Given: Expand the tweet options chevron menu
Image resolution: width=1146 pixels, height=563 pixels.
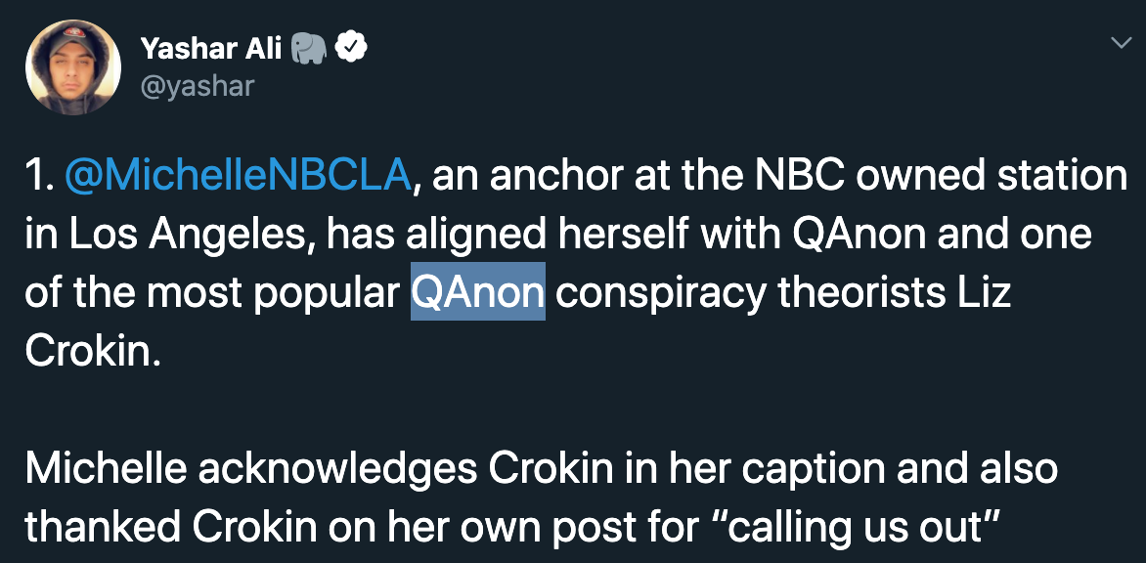Looking at the screenshot, I should 1122,44.
